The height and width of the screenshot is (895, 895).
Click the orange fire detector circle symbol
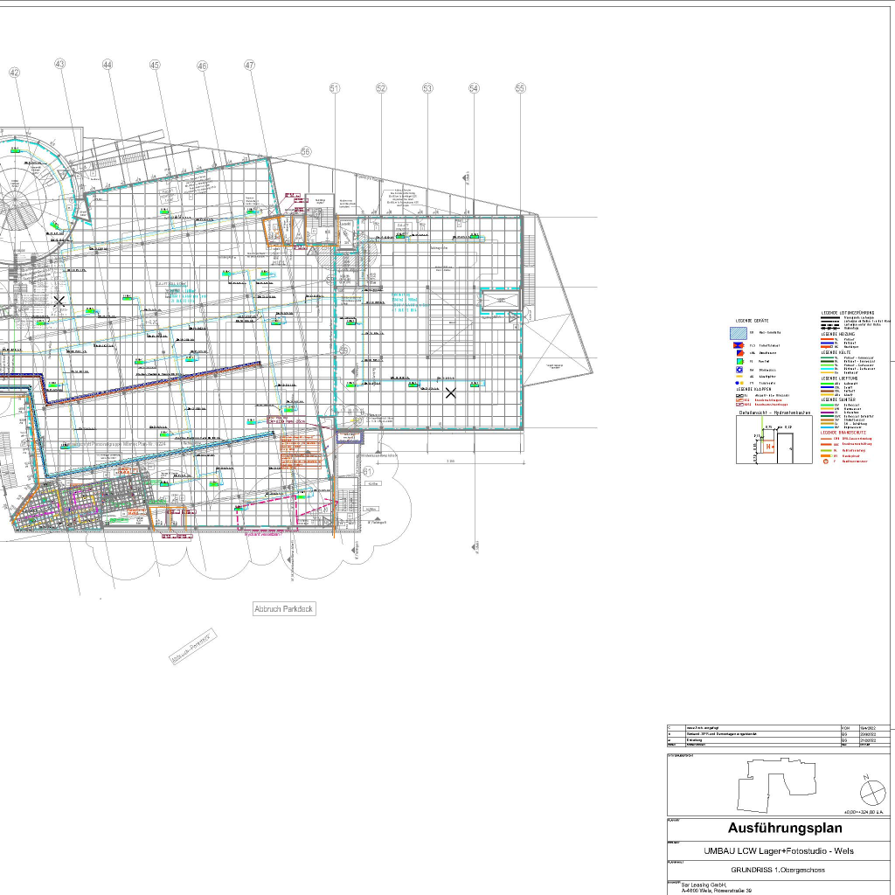pos(824,461)
